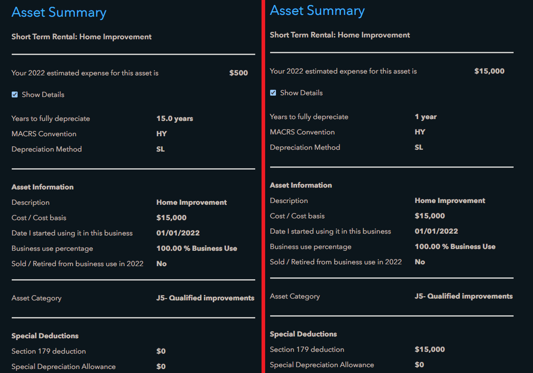Click right Asset Information heading
The image size is (533, 373).
pos(301,185)
